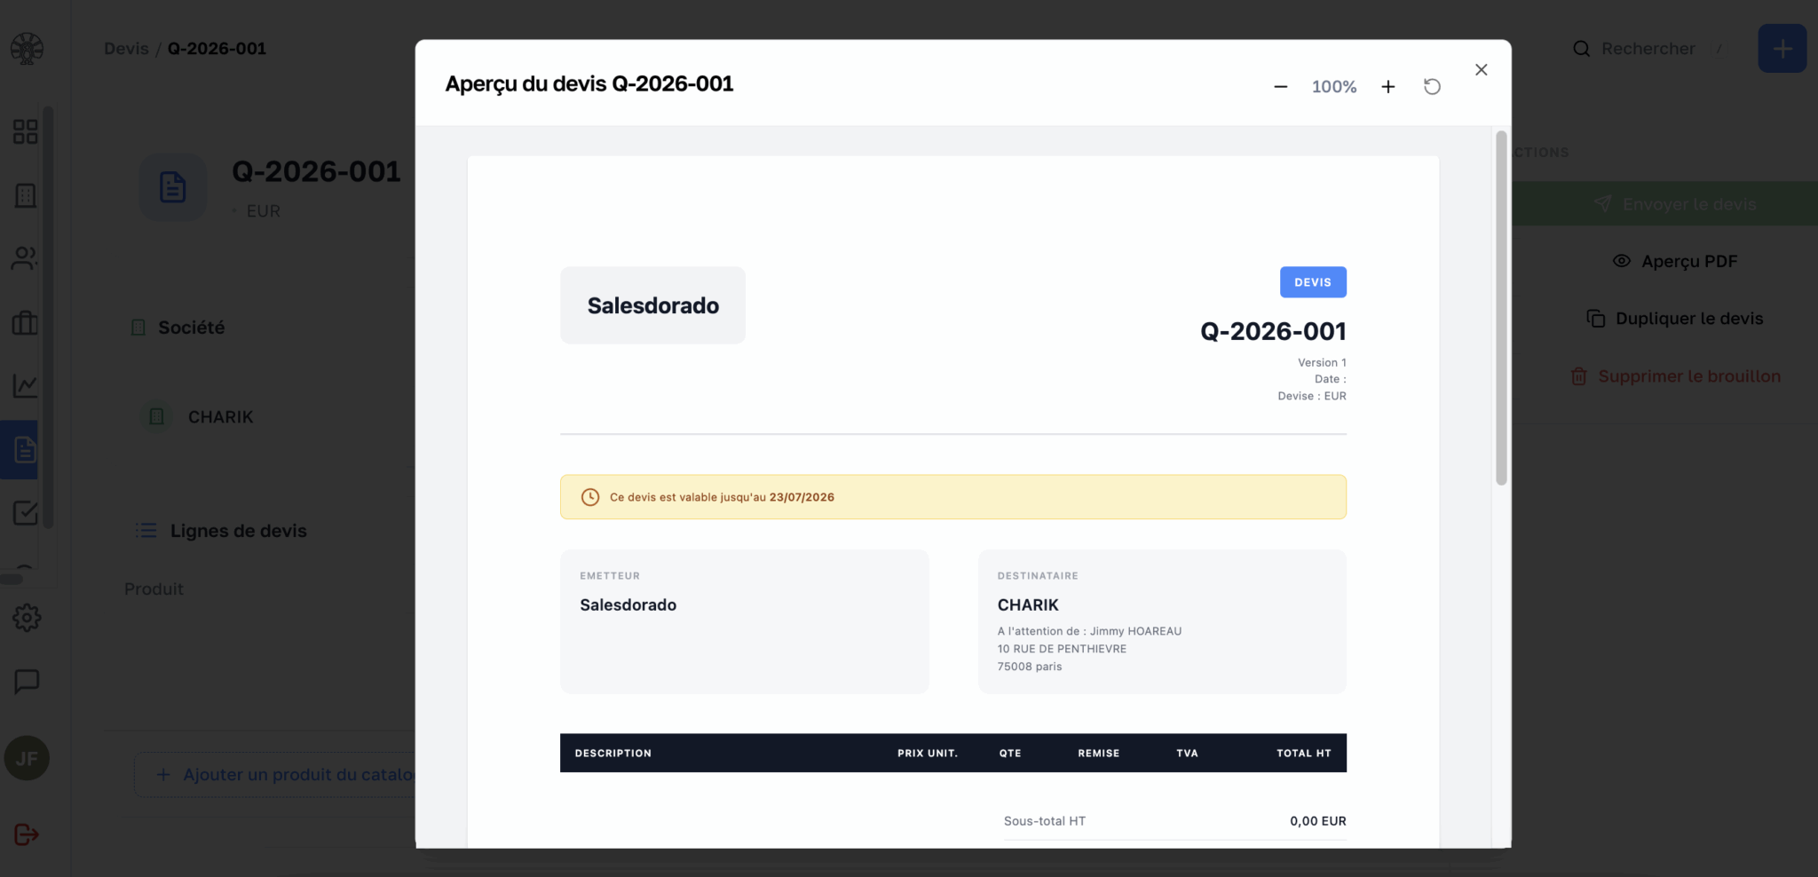Zoom in the quote preview
This screenshot has width=1818, height=877.
pyautogui.click(x=1388, y=86)
